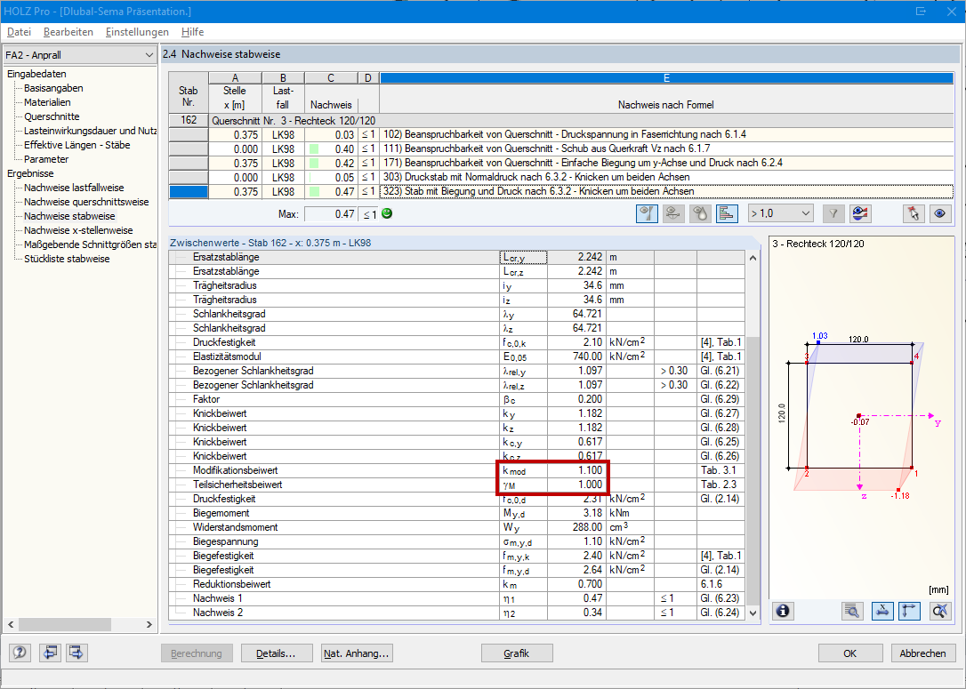Open the > 1,0 filter dropdown

pyautogui.click(x=781, y=213)
